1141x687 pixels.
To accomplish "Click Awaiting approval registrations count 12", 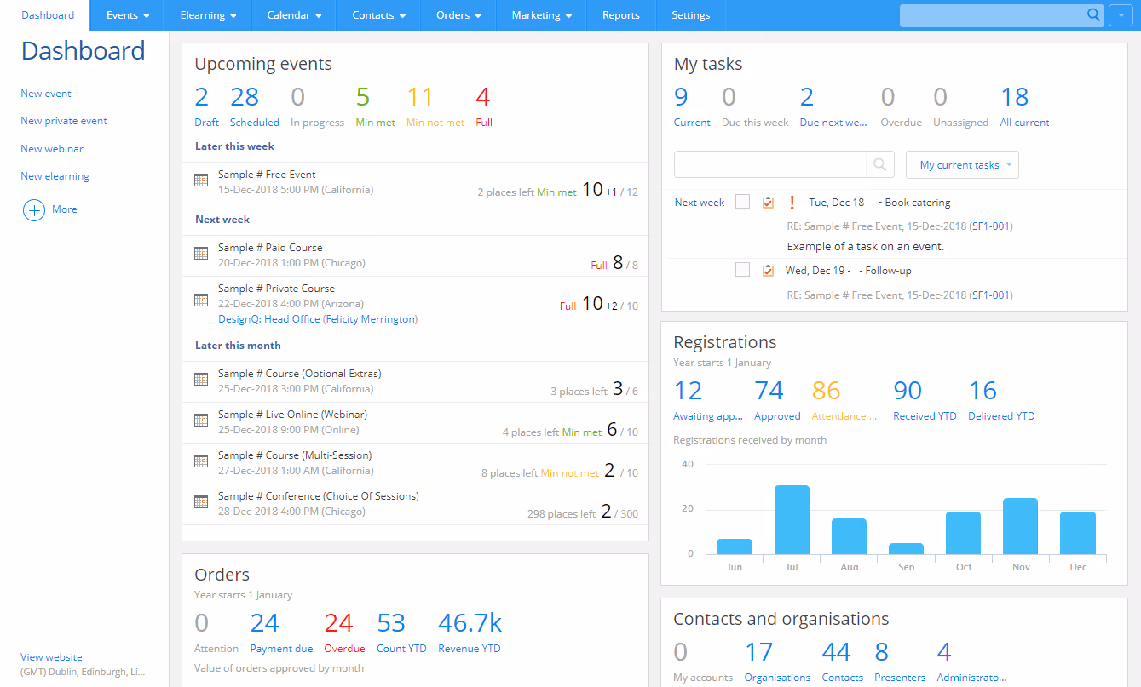I will pyautogui.click(x=688, y=390).
